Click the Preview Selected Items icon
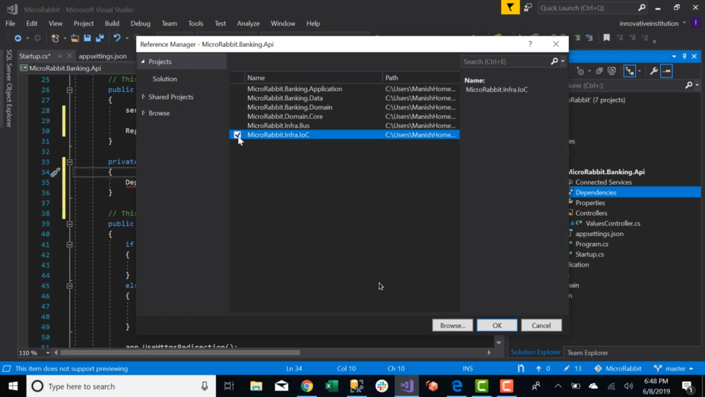Image resolution: width=705 pixels, height=397 pixels. click(666, 71)
